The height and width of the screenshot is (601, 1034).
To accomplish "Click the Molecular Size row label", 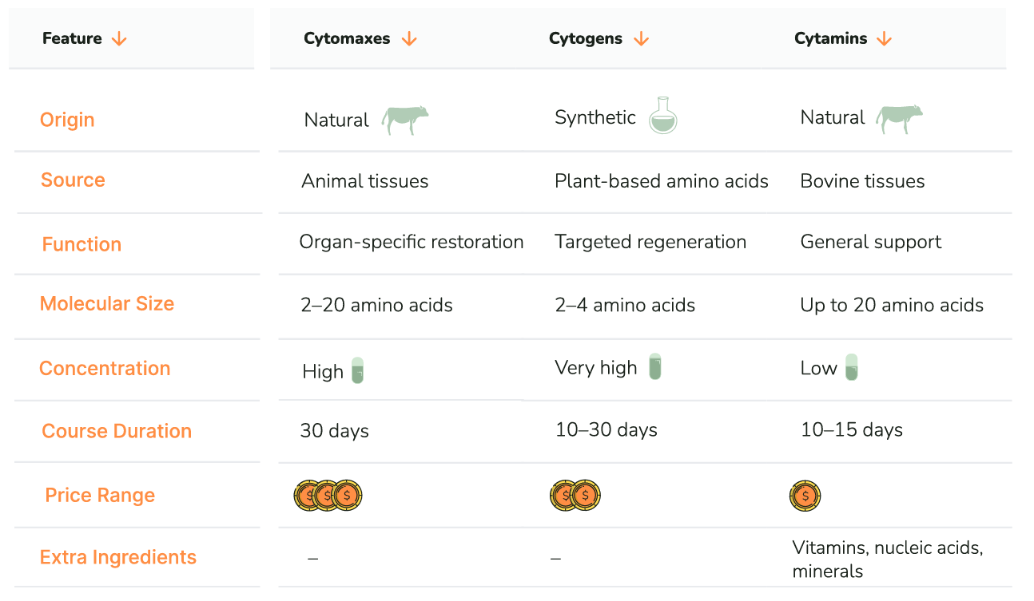I will coord(107,303).
